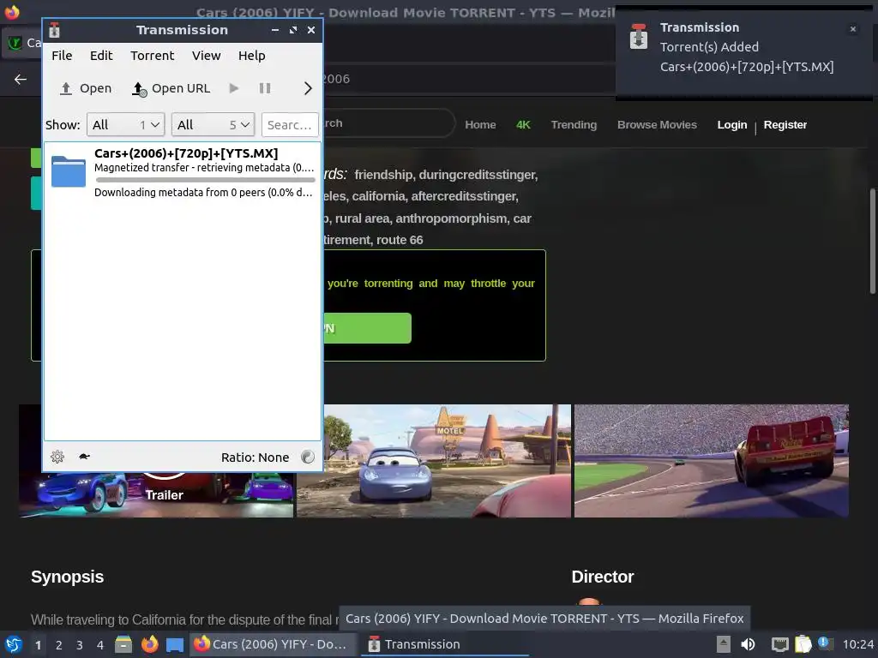878x658 pixels.
Task: Play the Trailer thumbnail
Action: [x=164, y=494]
